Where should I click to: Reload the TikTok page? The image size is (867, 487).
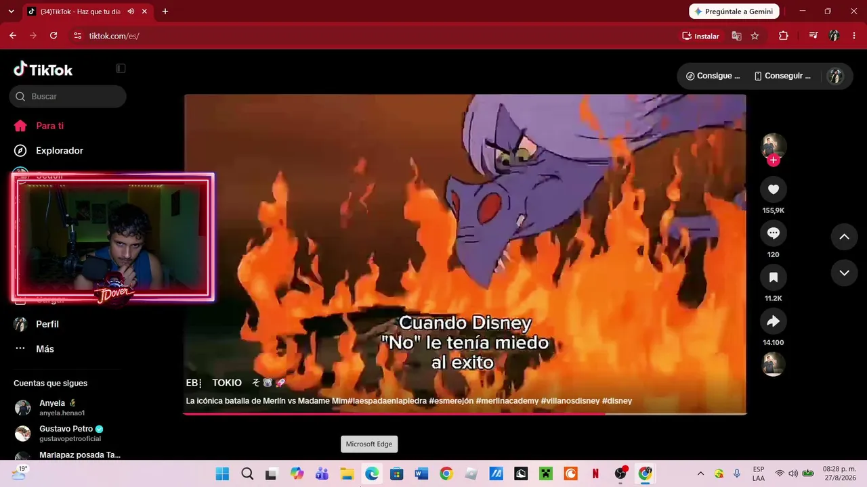(54, 36)
